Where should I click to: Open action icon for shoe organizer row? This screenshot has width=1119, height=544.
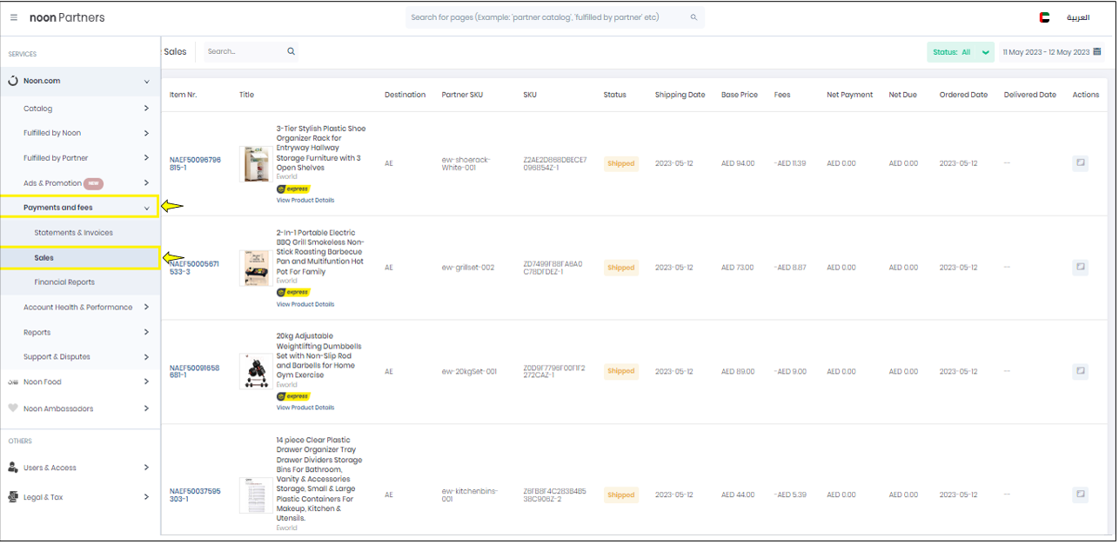coord(1080,163)
